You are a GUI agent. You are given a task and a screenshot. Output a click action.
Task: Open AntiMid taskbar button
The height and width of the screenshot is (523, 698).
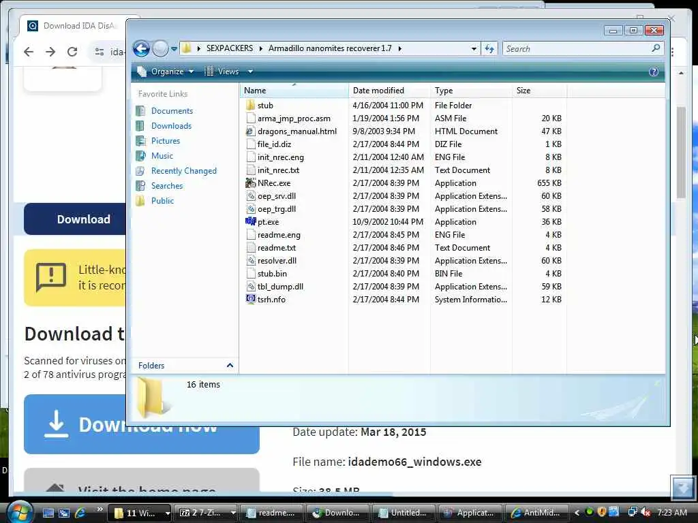click(536, 513)
